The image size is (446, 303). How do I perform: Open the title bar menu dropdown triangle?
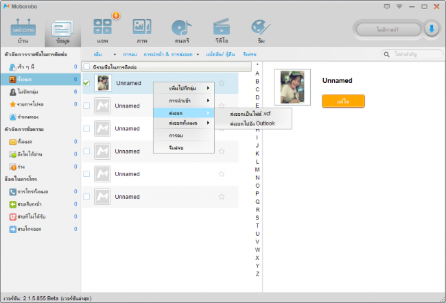click(399, 6)
